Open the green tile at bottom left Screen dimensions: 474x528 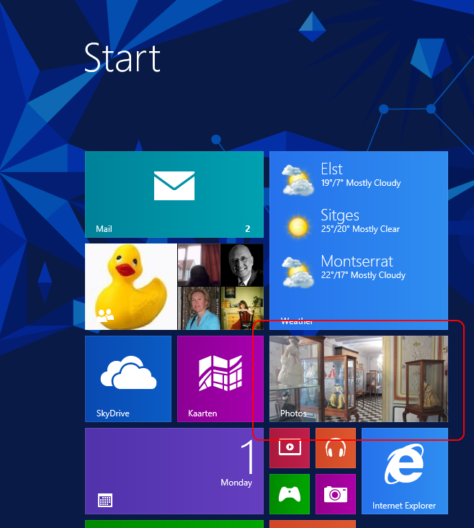pyautogui.click(x=174, y=524)
